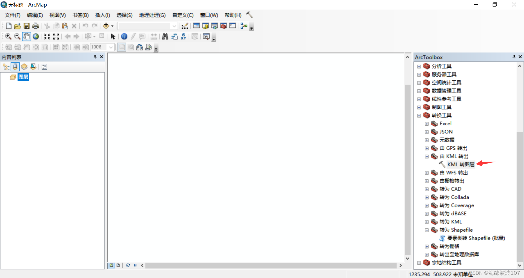Open the Editor toolbar icon

[185, 26]
